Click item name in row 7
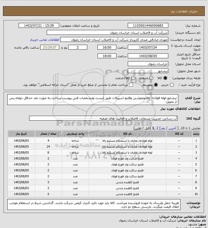This screenshot has width=208, height=228. [x=127, y=176]
